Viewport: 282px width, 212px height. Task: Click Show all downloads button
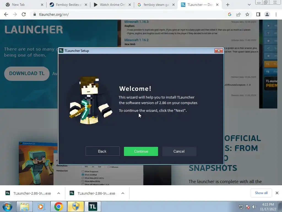[261, 193]
